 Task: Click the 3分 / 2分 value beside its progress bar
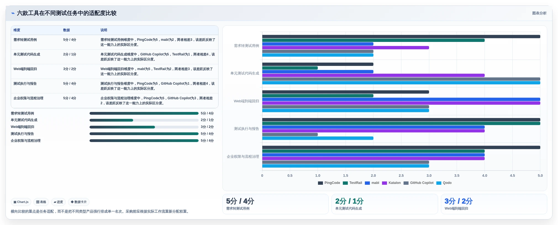207,127
